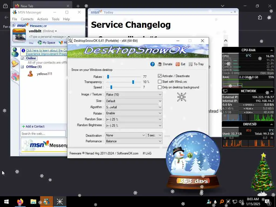The image size is (276, 207).
Task: Click the Search the web input field
Action: (x=43, y=134)
